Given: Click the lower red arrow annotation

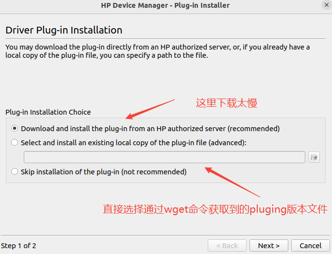Looking at the screenshot, I should pyautogui.click(x=232, y=182).
